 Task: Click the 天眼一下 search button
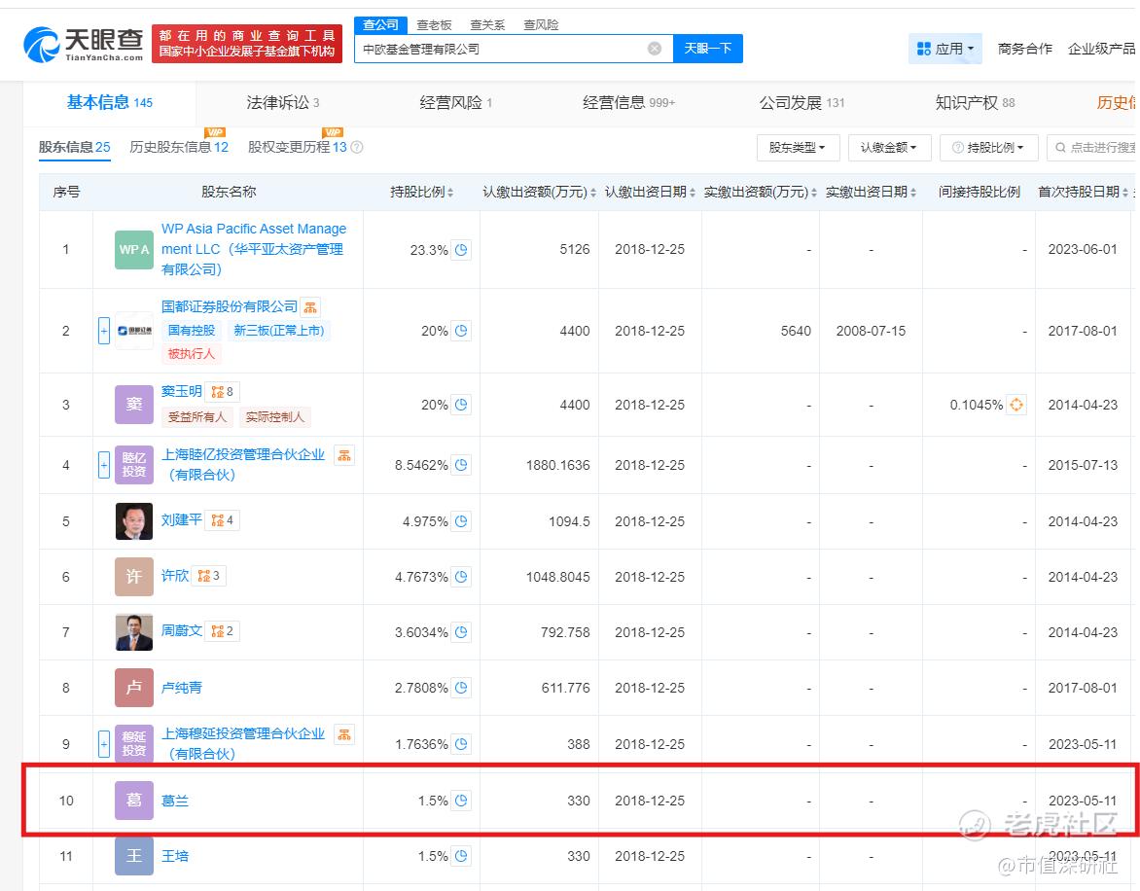708,49
